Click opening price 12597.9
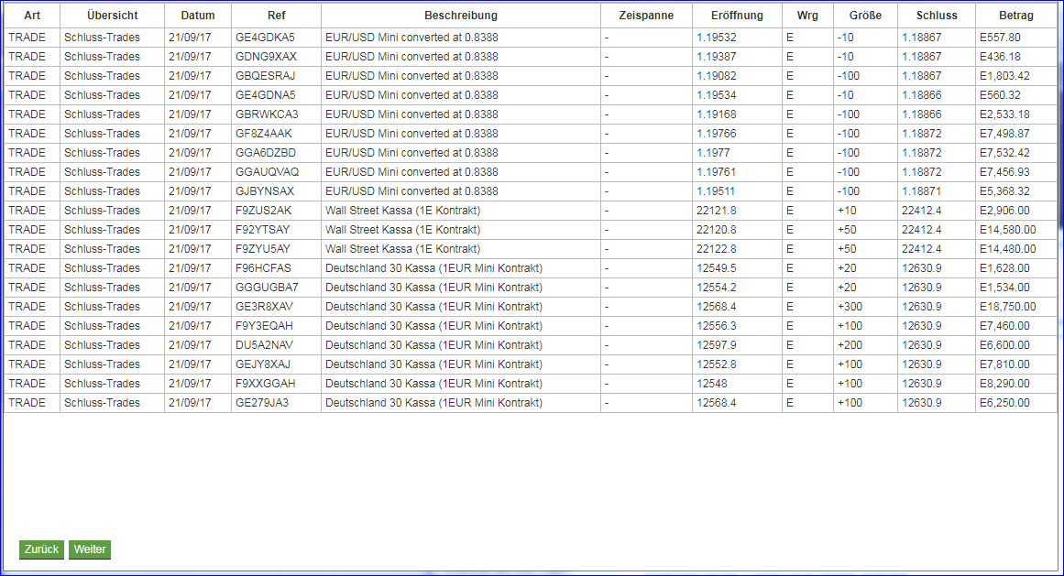The height and width of the screenshot is (576, 1064). pos(716,345)
